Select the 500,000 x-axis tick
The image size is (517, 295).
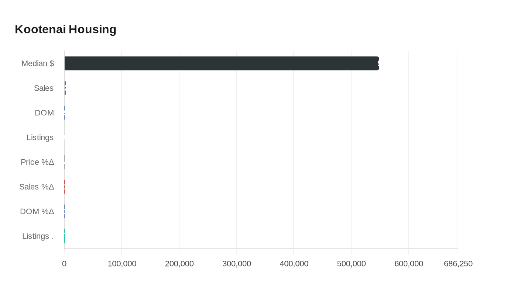[x=352, y=264]
